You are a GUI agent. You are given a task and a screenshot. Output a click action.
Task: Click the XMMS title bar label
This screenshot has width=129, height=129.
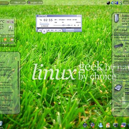[43, 16]
